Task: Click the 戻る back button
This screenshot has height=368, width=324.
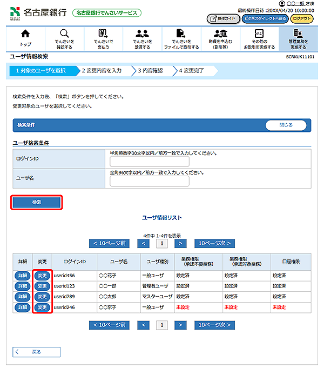Action: click(x=37, y=352)
